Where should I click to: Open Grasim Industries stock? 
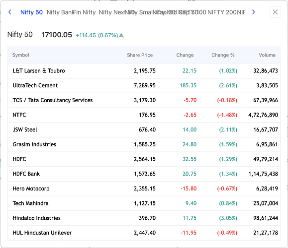[x=34, y=144]
